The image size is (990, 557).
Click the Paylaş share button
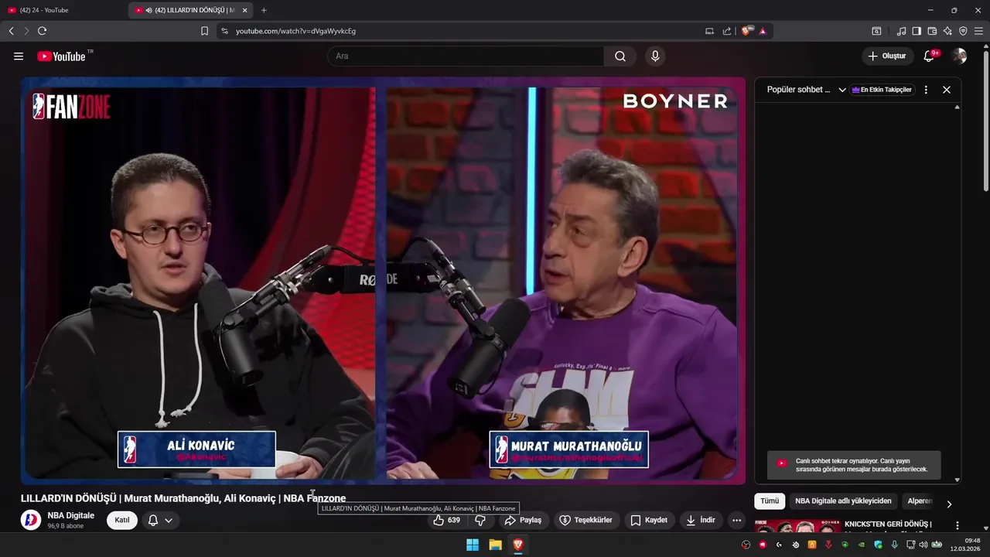523,520
